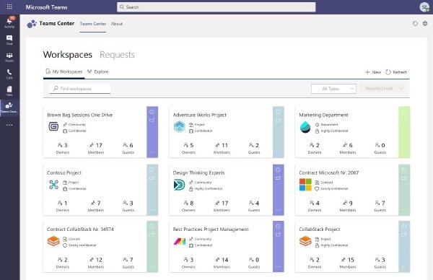This screenshot has width=433, height=280.
Task: Open info icon on Design Thinking Experts card
Action: tap(278, 170)
